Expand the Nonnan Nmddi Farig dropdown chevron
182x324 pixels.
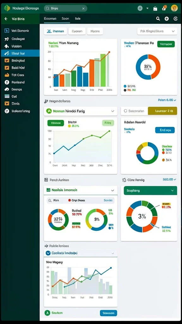coord(113,111)
